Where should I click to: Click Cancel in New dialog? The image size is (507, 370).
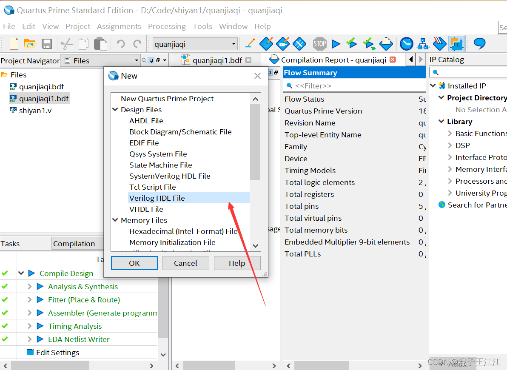click(185, 263)
